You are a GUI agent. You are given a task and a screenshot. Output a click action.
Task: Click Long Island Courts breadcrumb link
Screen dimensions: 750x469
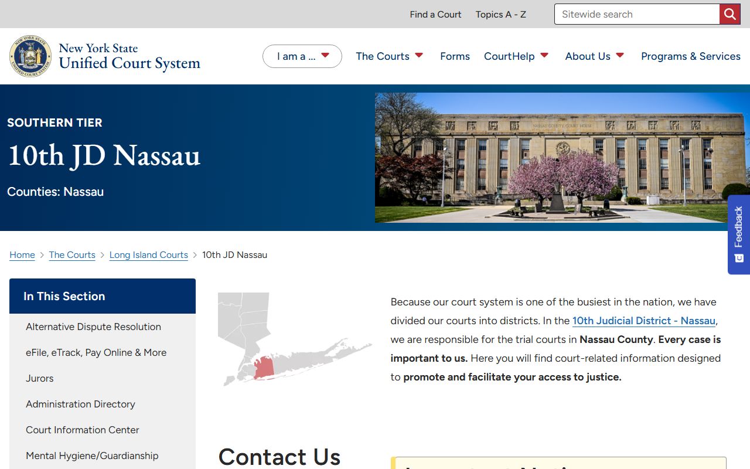click(149, 255)
